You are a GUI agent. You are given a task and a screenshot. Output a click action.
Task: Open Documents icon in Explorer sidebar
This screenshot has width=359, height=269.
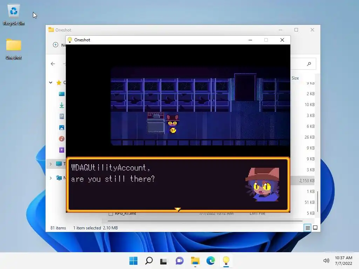[x=62, y=116]
